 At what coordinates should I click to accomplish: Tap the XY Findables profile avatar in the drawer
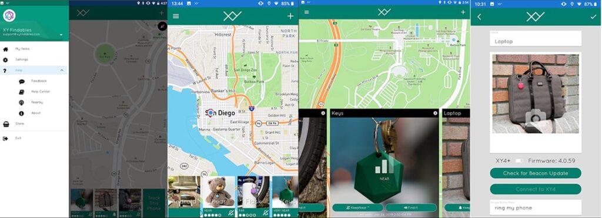click(9, 16)
